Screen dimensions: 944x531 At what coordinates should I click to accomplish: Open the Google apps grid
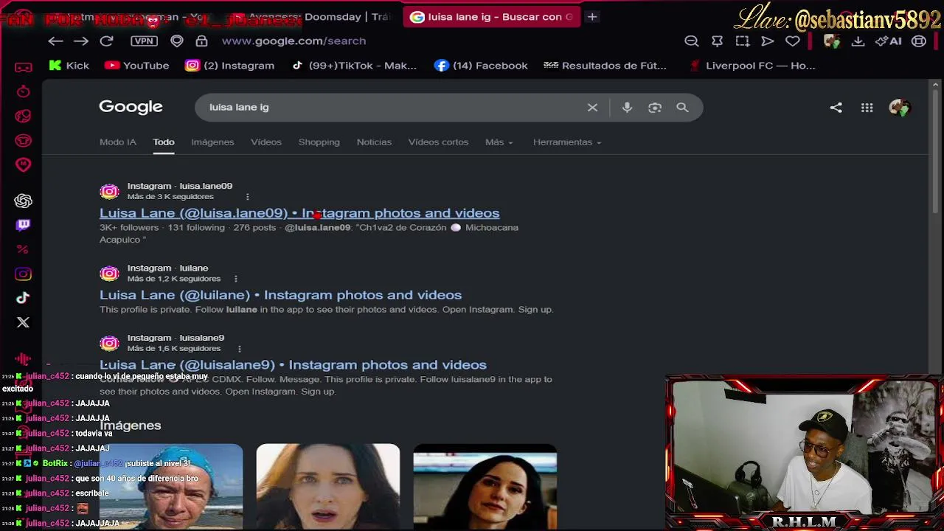867,108
